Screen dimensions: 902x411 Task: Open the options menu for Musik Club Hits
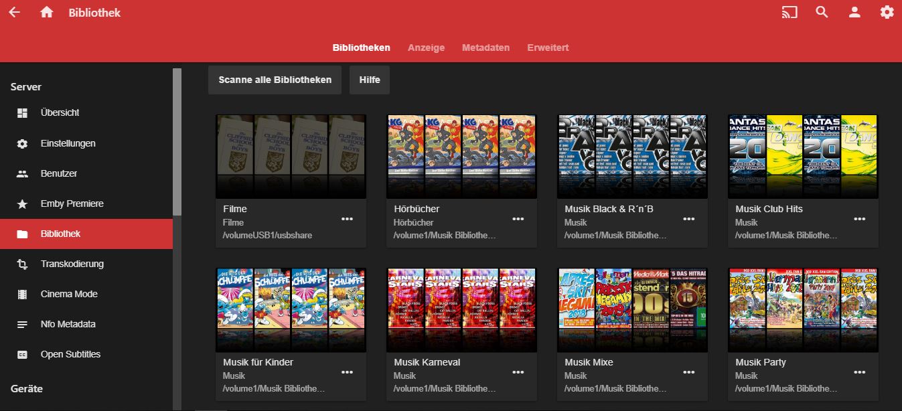(x=860, y=219)
